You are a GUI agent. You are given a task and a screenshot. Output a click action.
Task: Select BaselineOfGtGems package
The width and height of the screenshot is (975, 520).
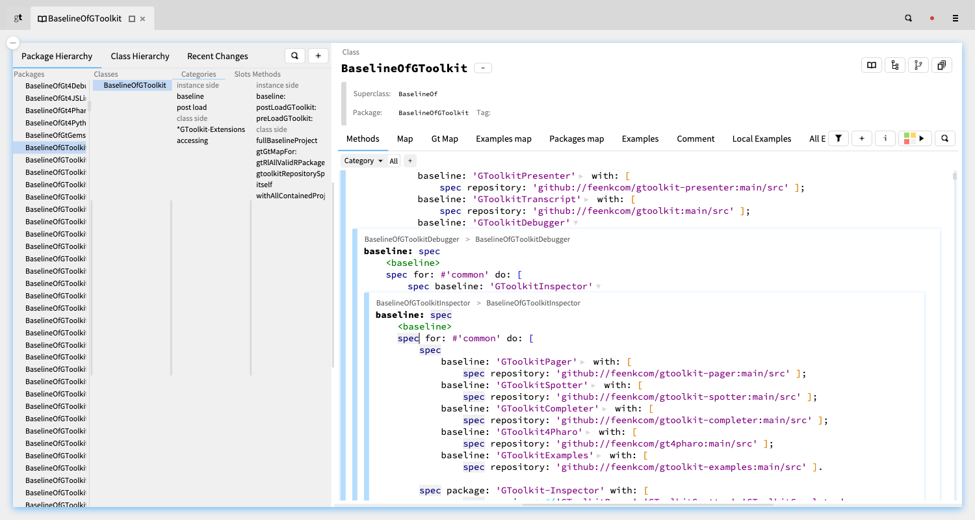(55, 135)
